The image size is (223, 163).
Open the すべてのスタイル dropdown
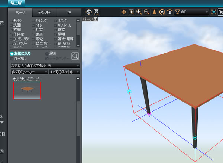point(64,71)
